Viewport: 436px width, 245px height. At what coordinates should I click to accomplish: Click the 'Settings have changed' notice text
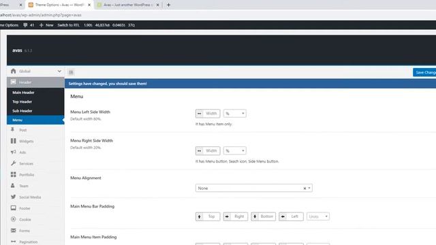108,83
